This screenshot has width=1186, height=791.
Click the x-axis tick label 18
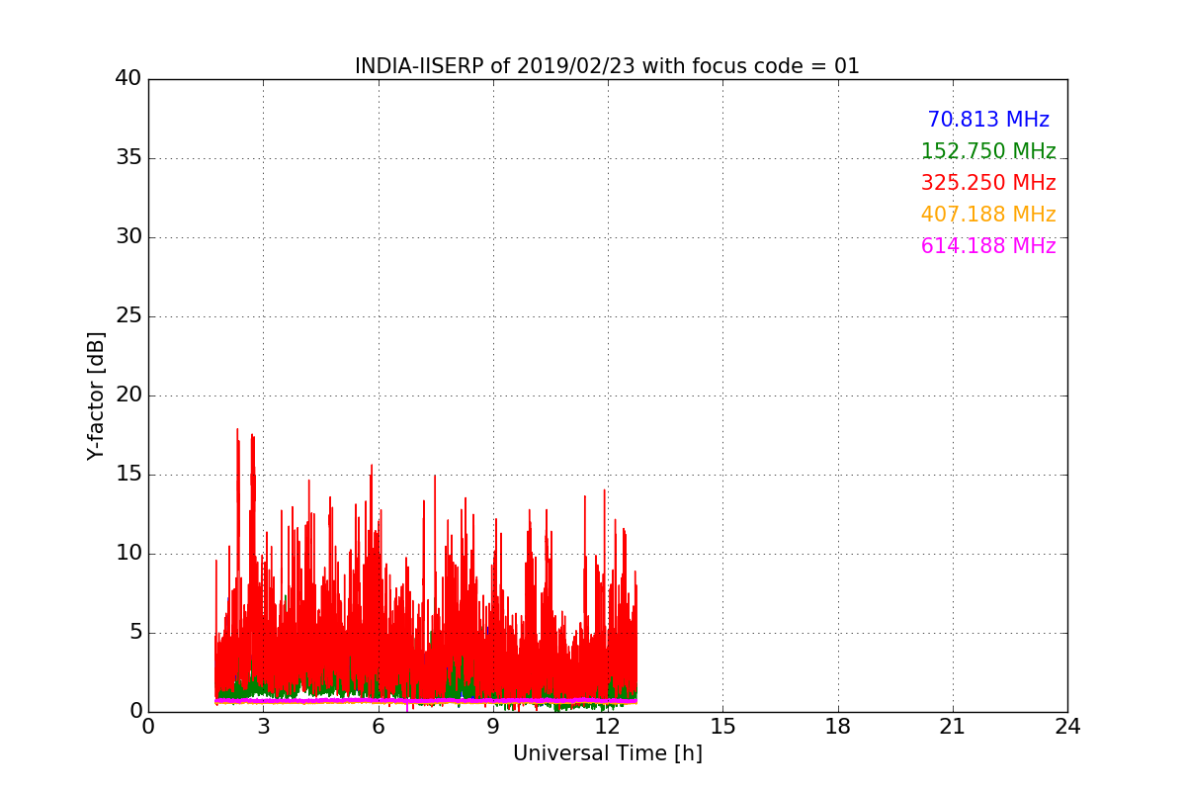(x=838, y=727)
